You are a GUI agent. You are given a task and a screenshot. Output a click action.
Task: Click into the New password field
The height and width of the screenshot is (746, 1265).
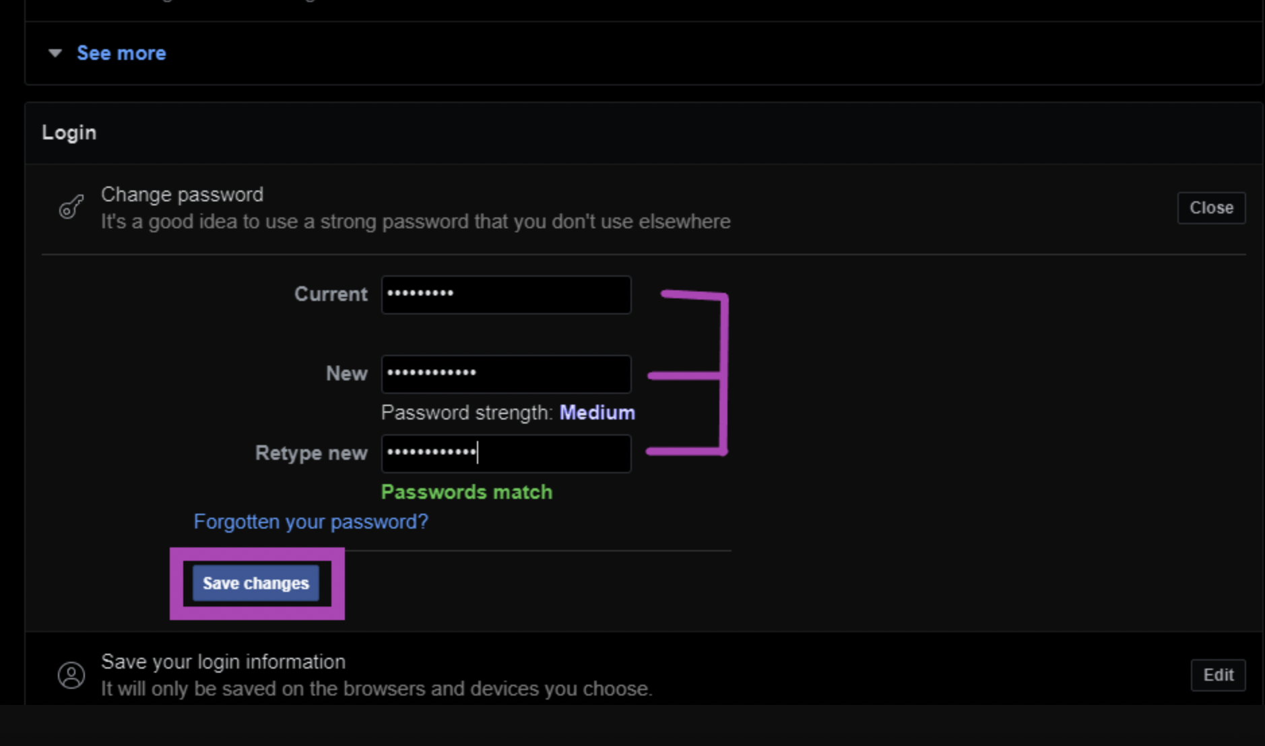tap(506, 374)
